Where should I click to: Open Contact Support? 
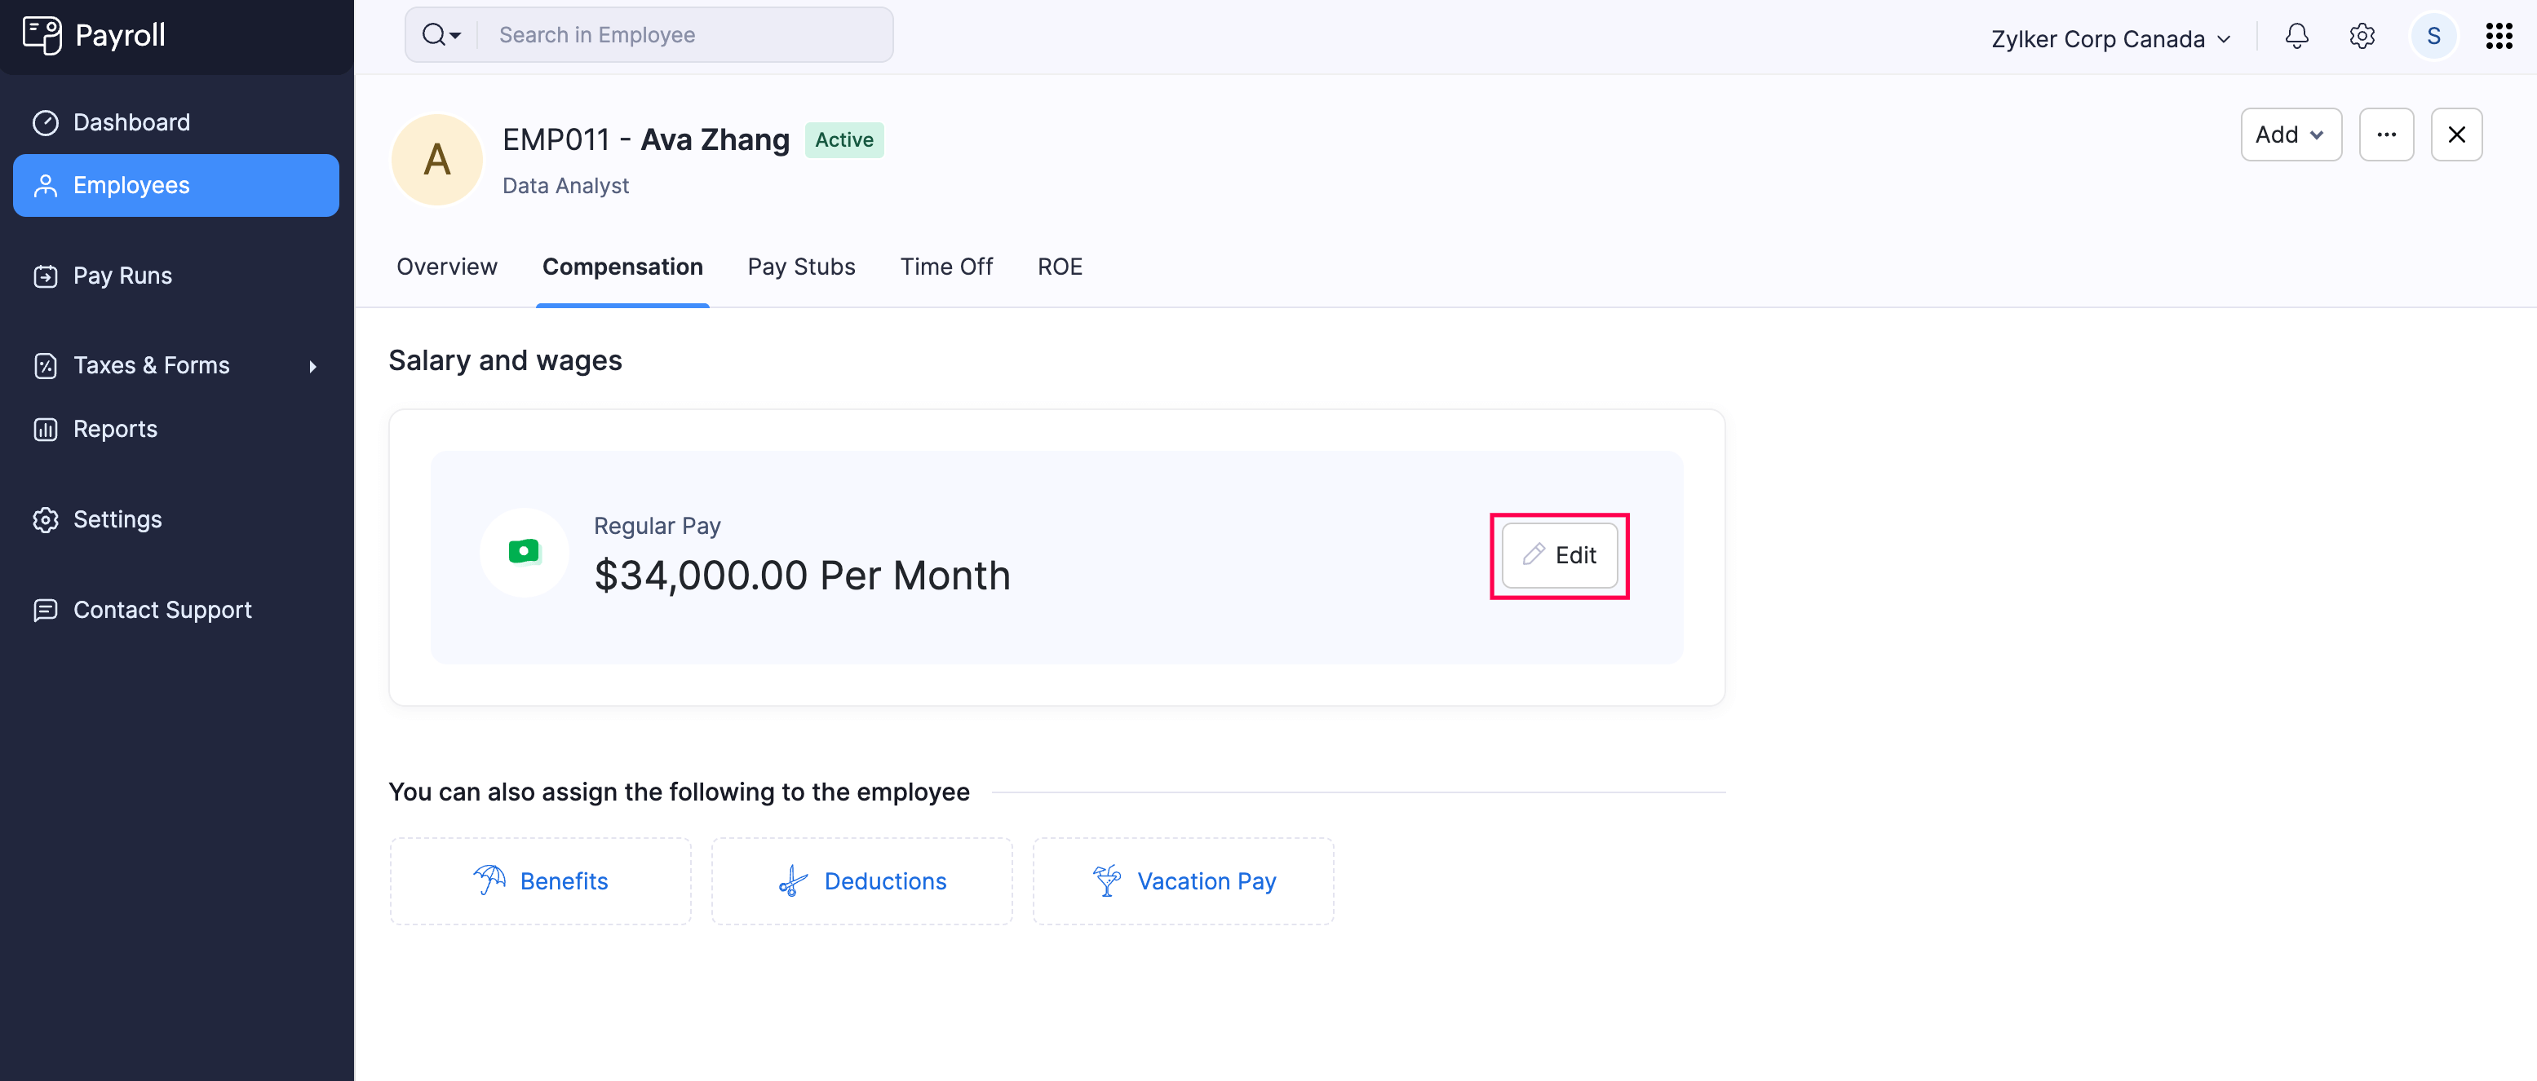coord(162,610)
